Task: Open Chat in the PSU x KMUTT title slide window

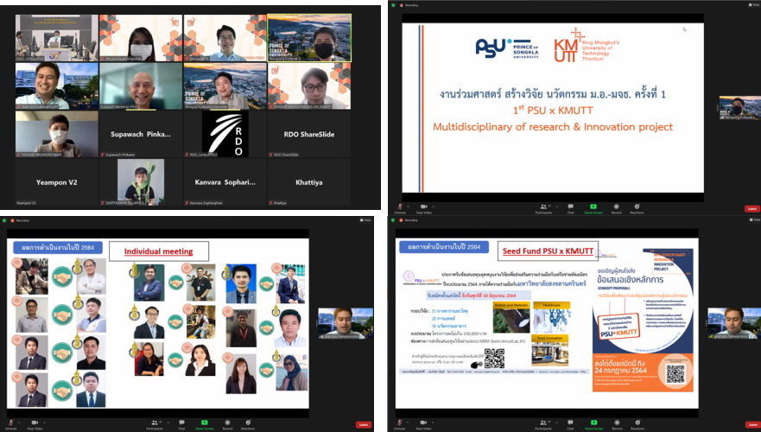Action: (x=570, y=208)
